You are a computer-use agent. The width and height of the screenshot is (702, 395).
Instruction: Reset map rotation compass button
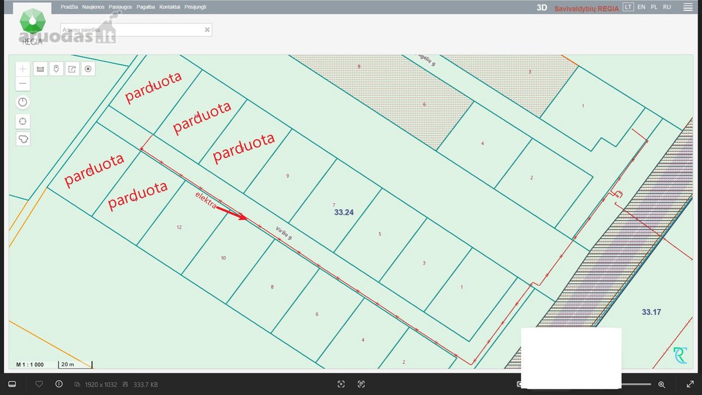[23, 102]
